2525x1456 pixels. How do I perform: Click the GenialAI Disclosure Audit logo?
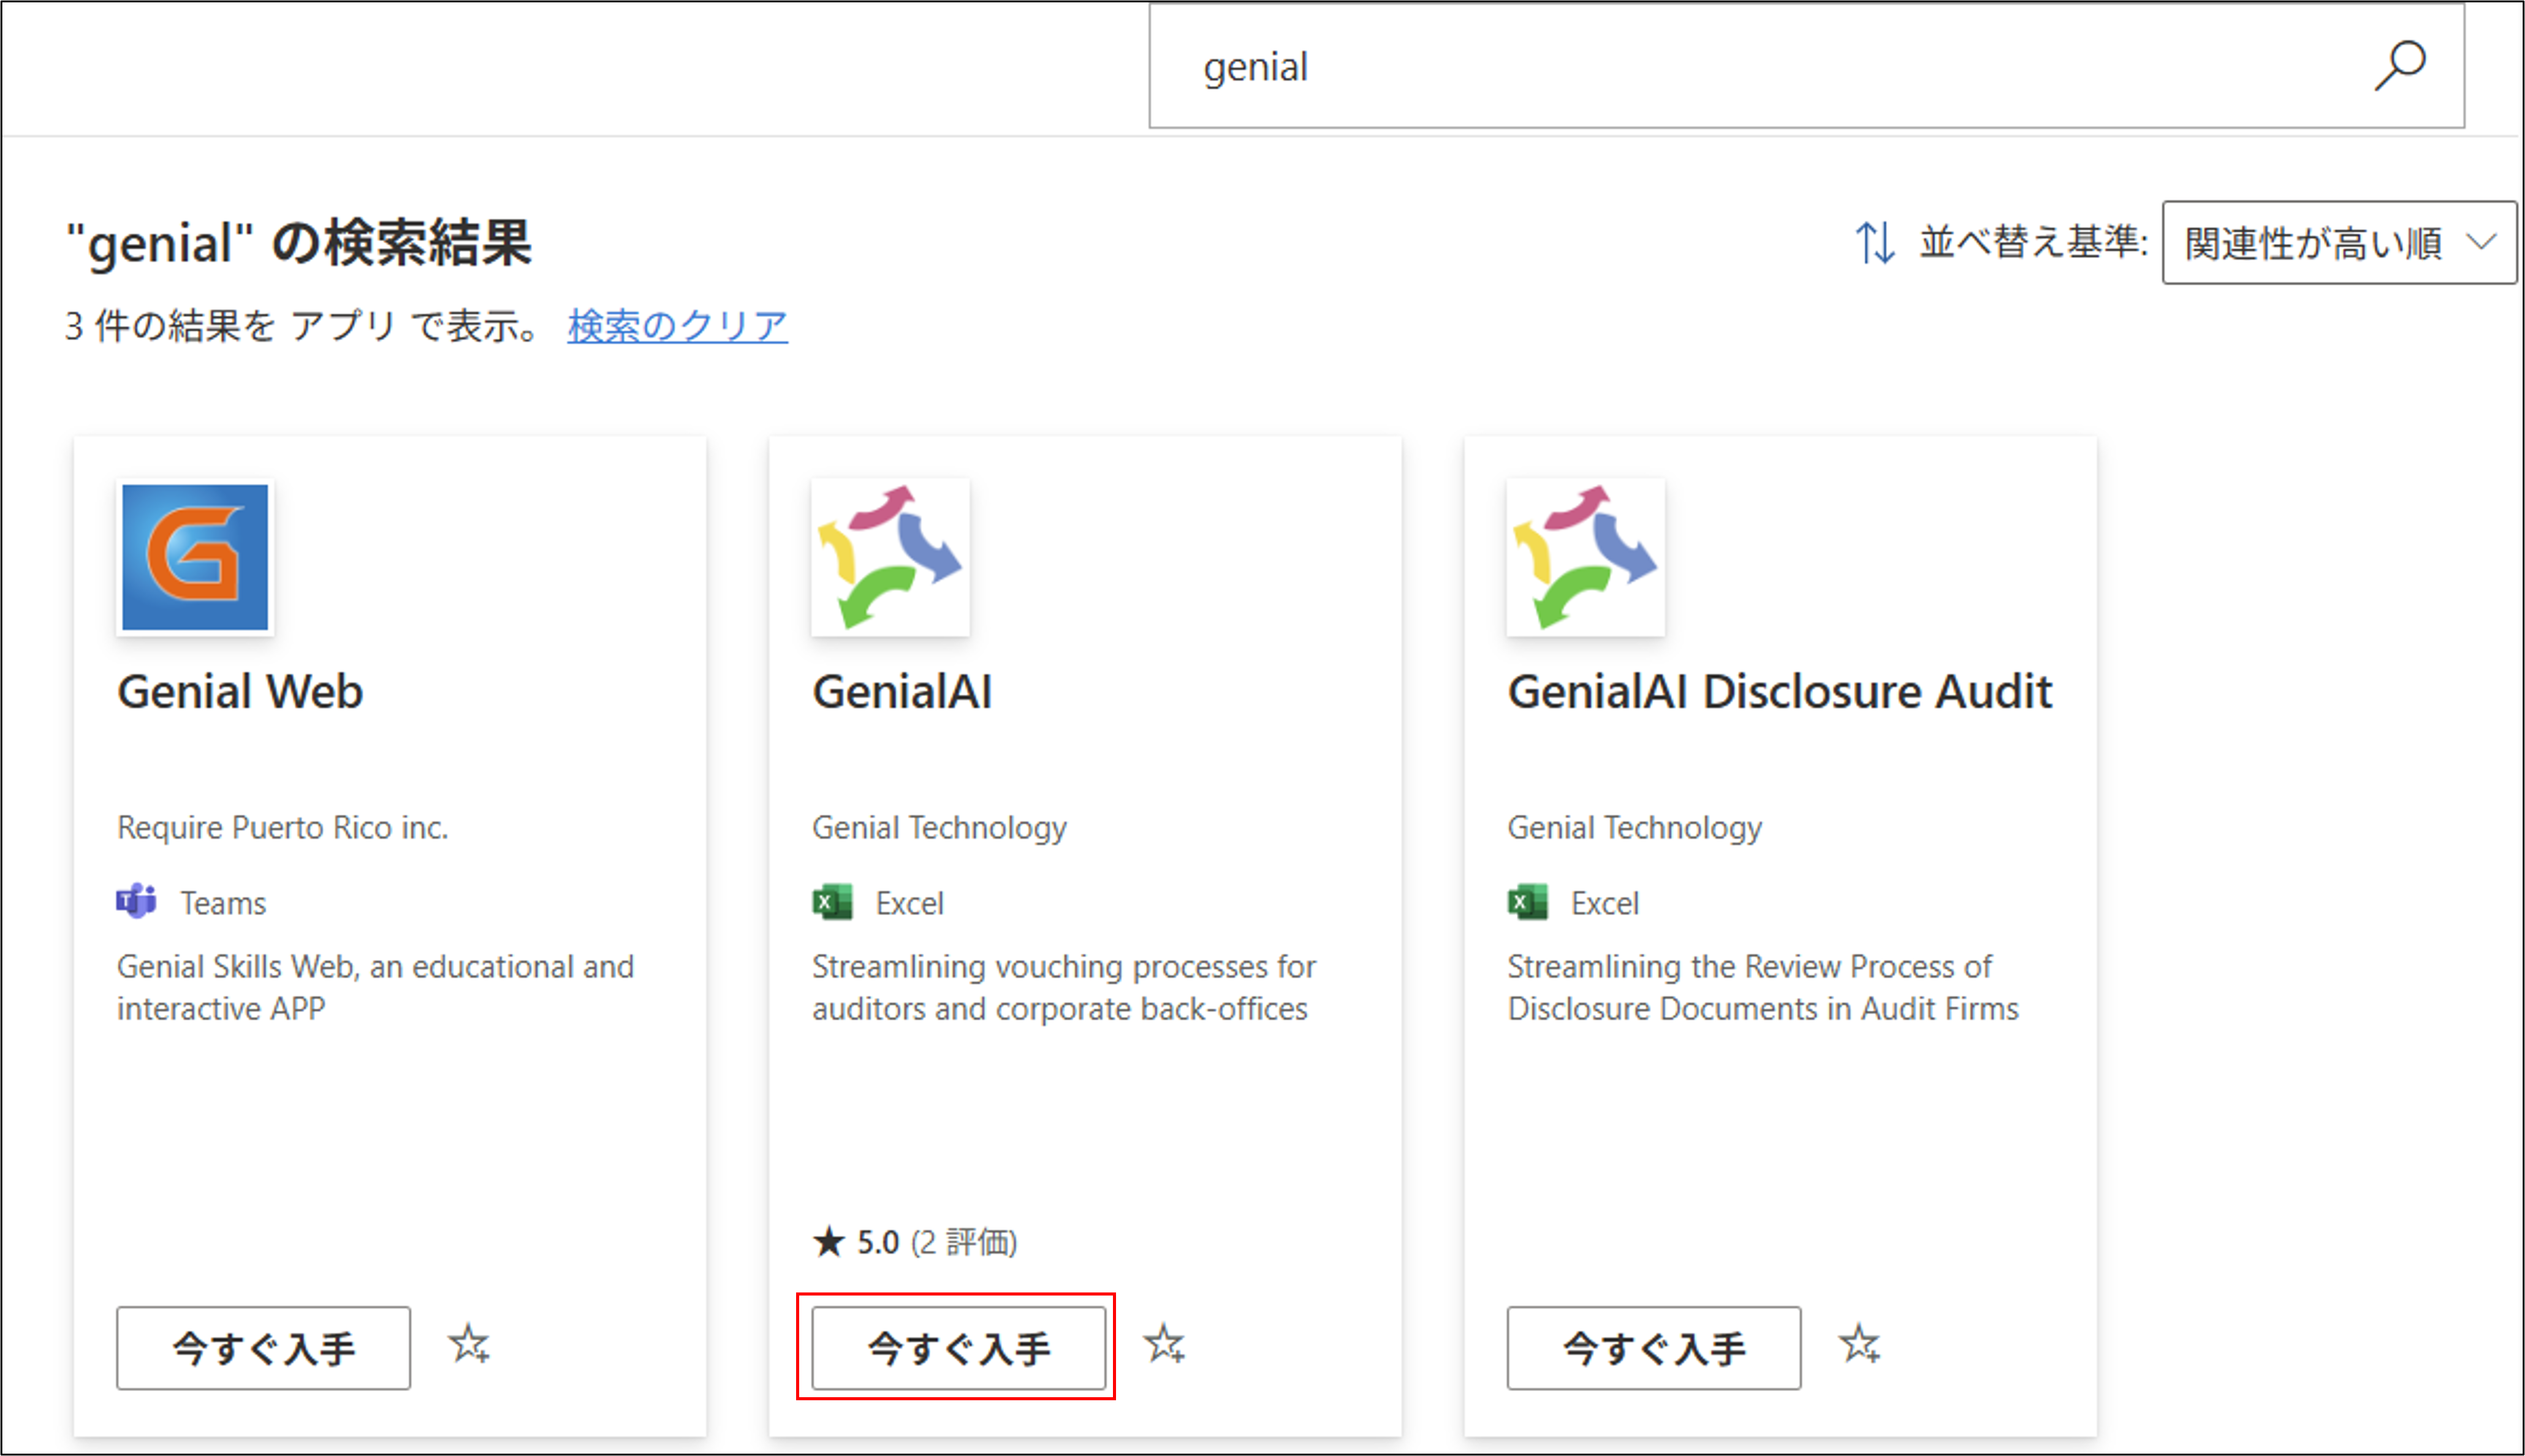click(1585, 557)
